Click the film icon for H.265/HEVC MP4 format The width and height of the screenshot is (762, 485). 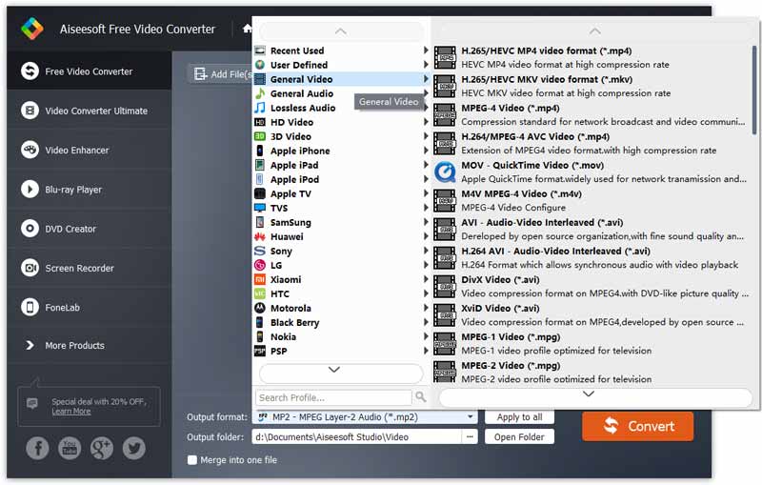click(445, 57)
